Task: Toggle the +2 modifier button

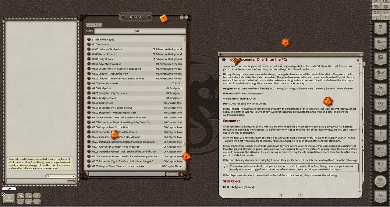Action: tap(29, 196)
